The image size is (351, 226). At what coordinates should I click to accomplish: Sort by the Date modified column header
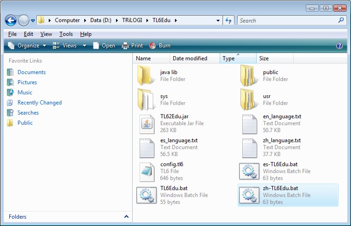(195, 58)
